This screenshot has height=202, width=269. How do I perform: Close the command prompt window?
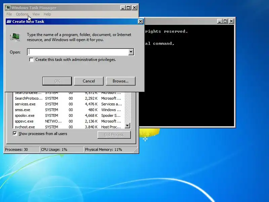pos(231,21)
